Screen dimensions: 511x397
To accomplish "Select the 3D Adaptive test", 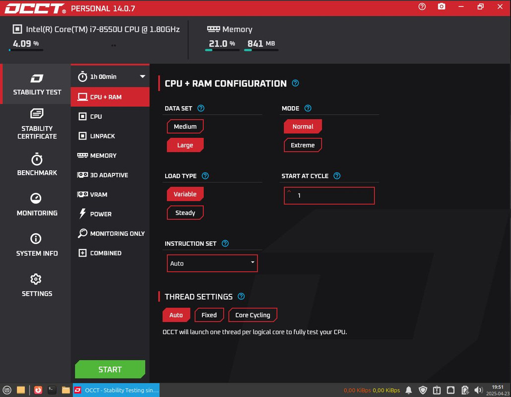I will (110, 175).
